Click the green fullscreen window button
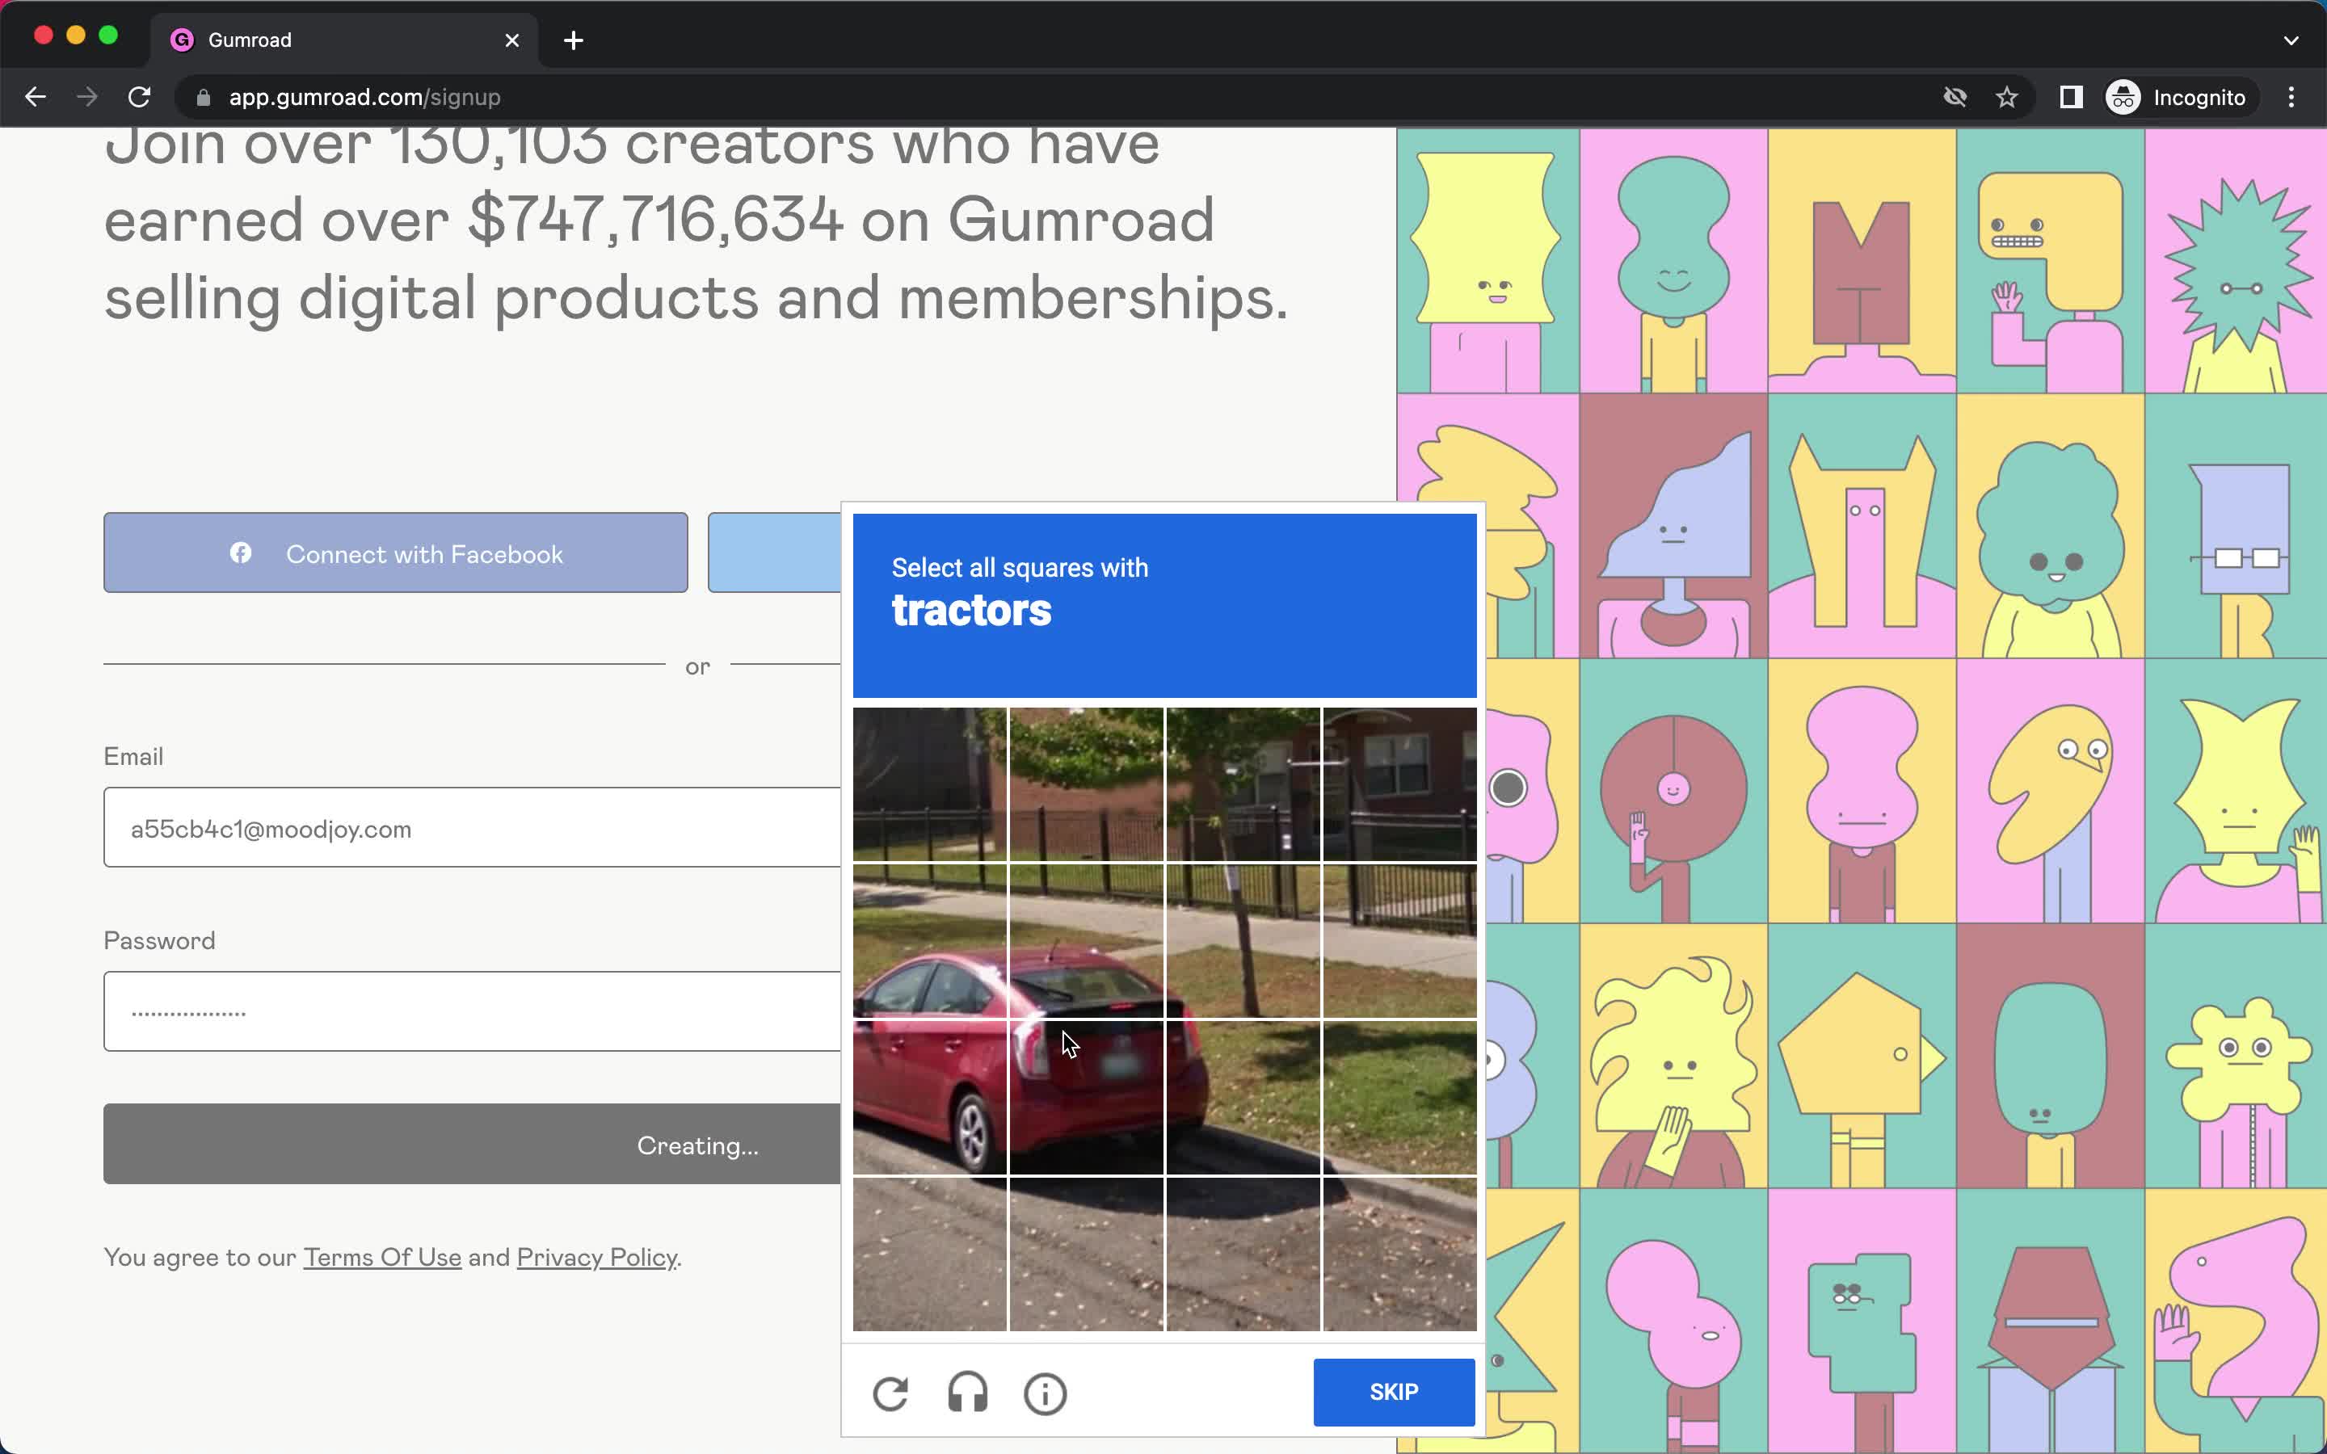The height and width of the screenshot is (1454, 2327). point(108,36)
